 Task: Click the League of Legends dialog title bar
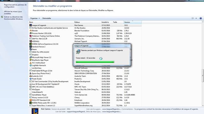click(102, 46)
